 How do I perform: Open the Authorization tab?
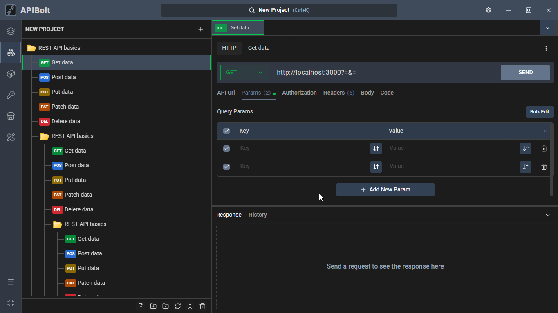click(x=299, y=93)
